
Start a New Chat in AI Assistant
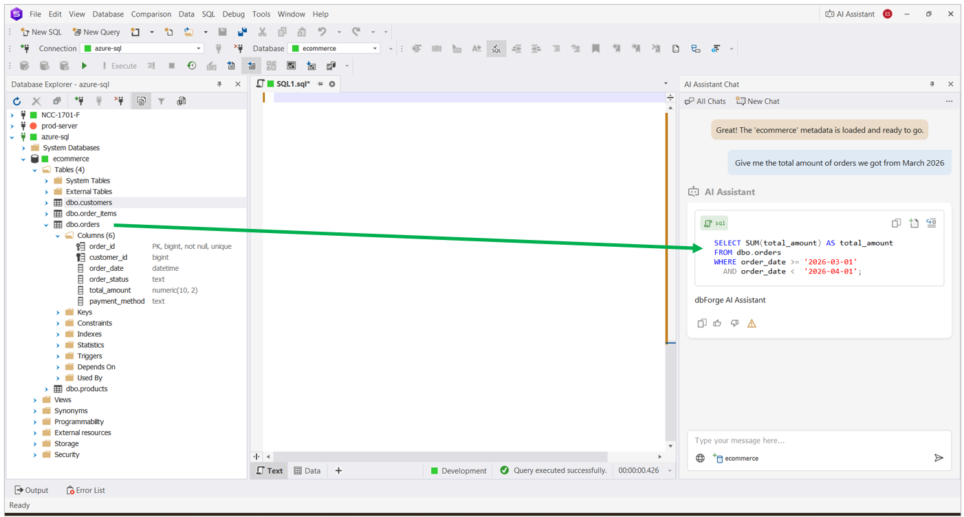click(x=758, y=101)
